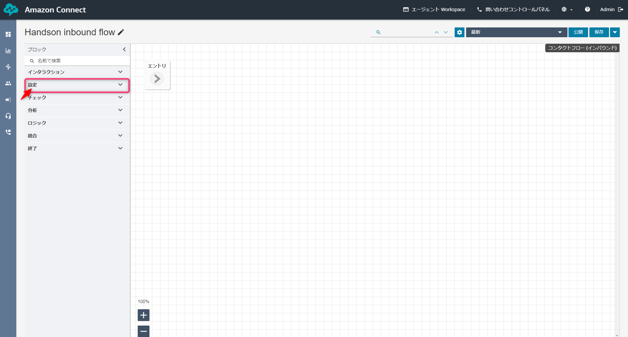
Task: Open エージェント Workspace from top bar
Action: point(434,9)
